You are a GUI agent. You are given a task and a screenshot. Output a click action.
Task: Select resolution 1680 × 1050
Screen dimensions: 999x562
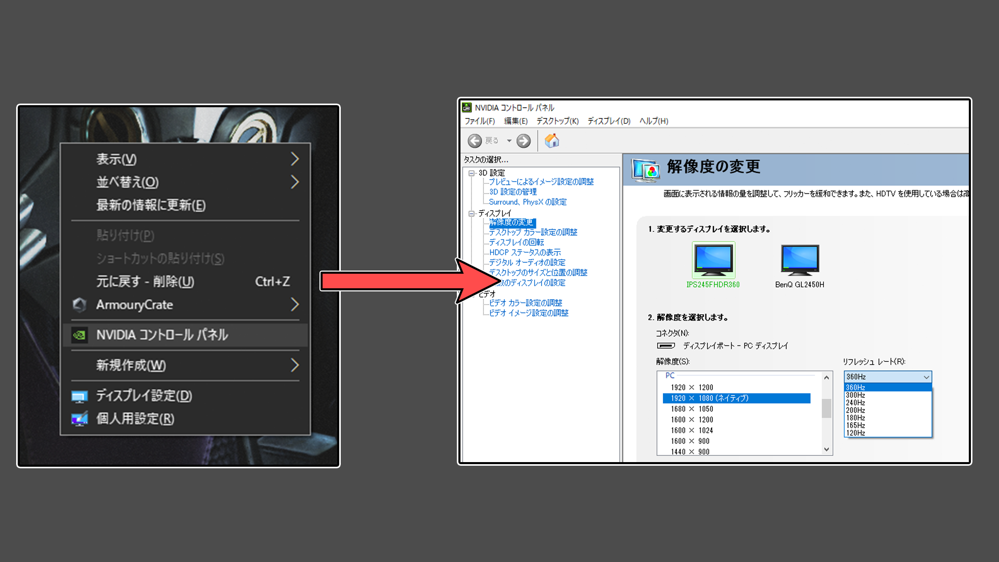[x=736, y=409]
